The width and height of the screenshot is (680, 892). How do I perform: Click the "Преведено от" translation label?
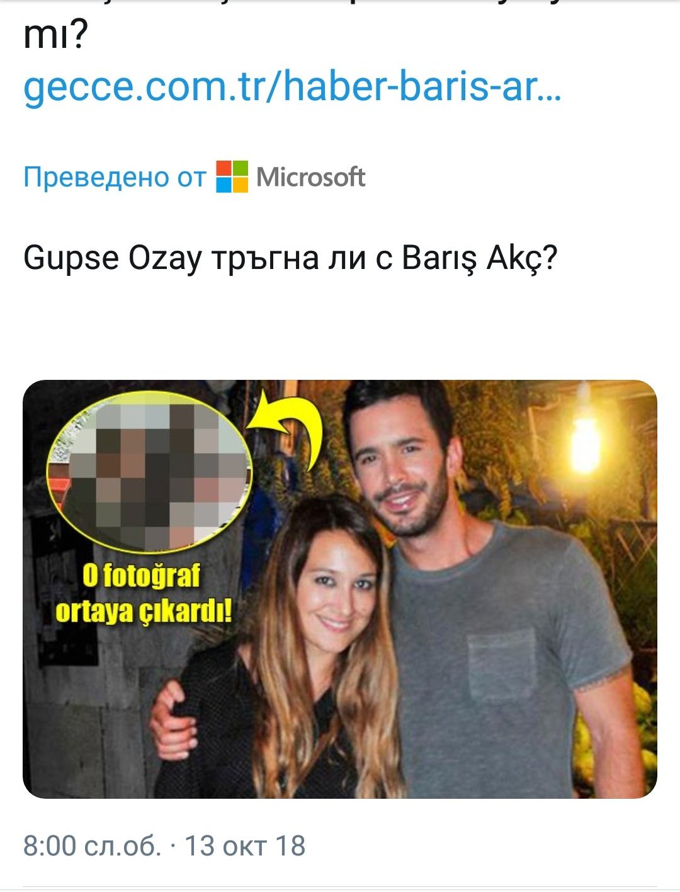115,177
